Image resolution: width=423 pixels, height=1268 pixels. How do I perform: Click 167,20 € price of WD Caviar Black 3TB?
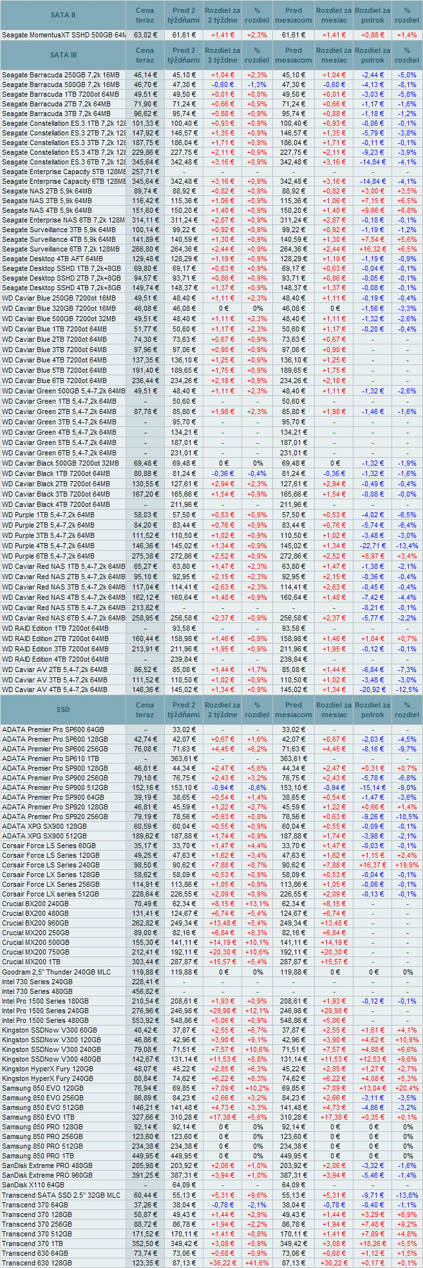(146, 494)
